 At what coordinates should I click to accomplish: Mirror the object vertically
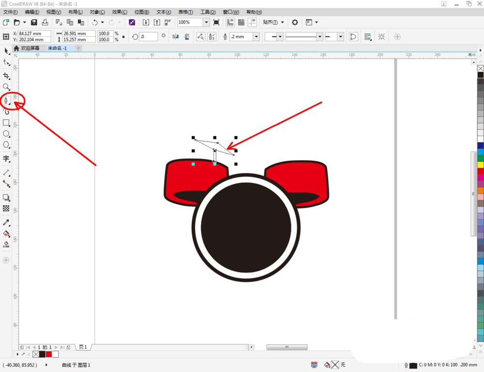pos(187,37)
